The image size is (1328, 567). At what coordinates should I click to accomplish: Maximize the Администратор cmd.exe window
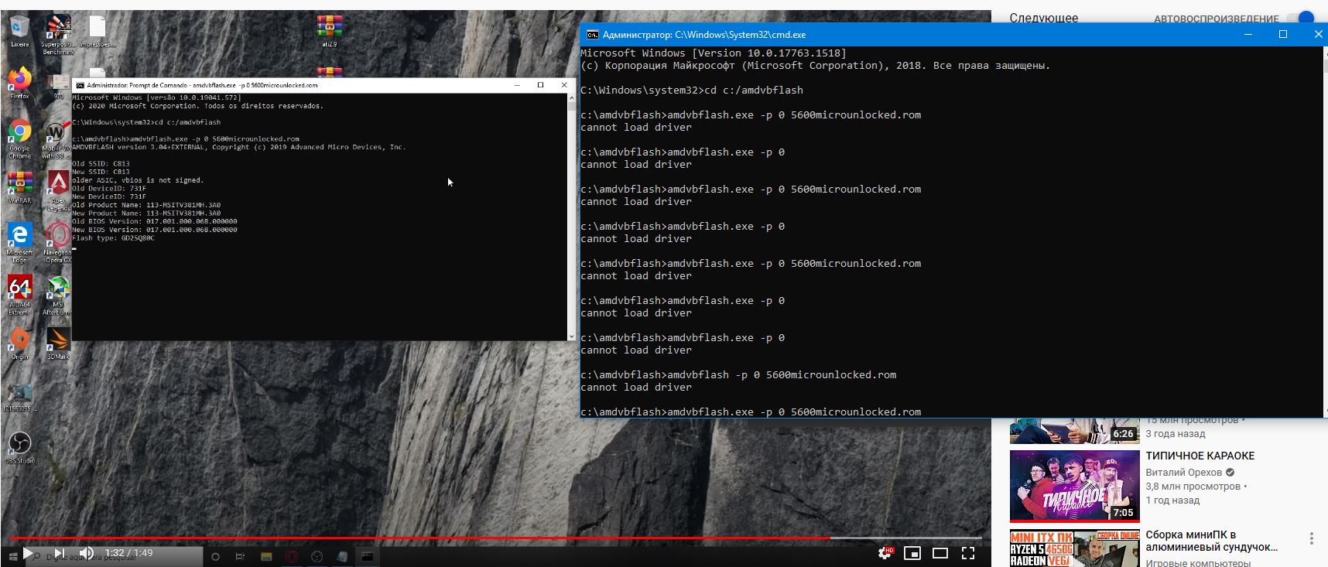pyautogui.click(x=1283, y=35)
